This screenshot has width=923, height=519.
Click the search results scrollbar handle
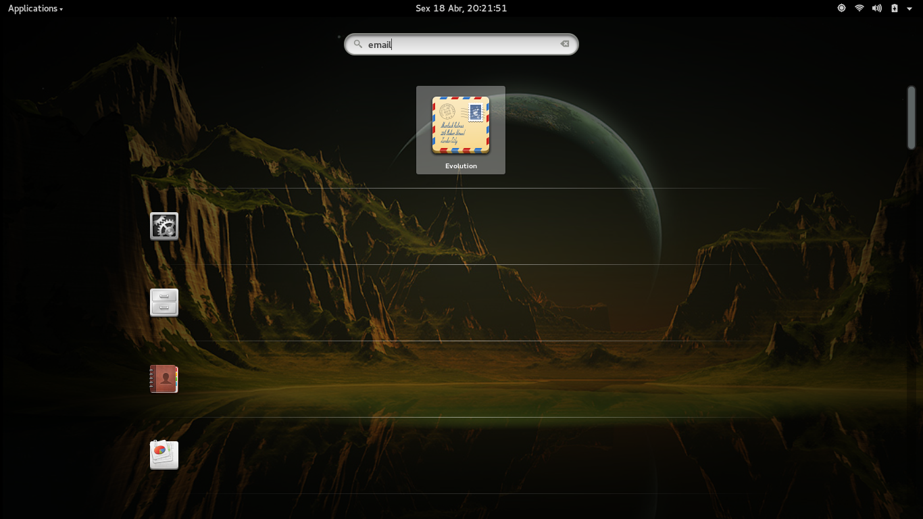coord(911,118)
